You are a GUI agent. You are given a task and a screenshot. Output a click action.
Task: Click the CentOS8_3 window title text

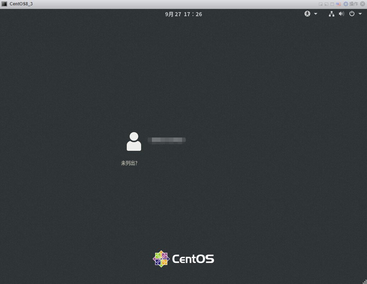click(21, 4)
